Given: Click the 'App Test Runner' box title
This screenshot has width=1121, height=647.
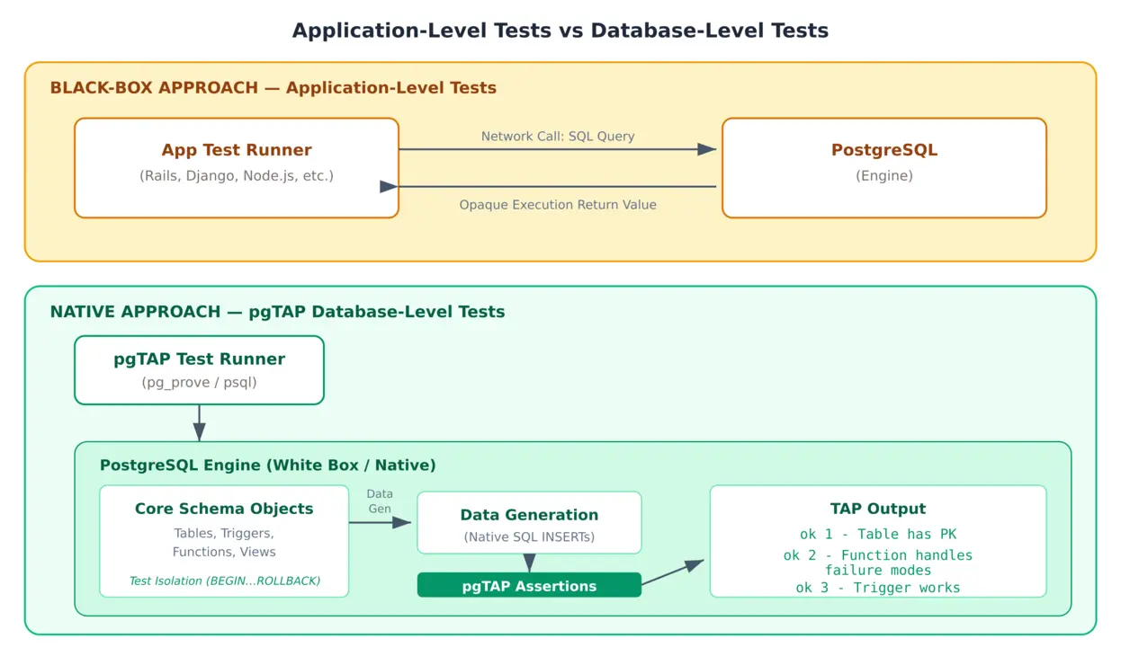Looking at the screenshot, I should [237, 150].
